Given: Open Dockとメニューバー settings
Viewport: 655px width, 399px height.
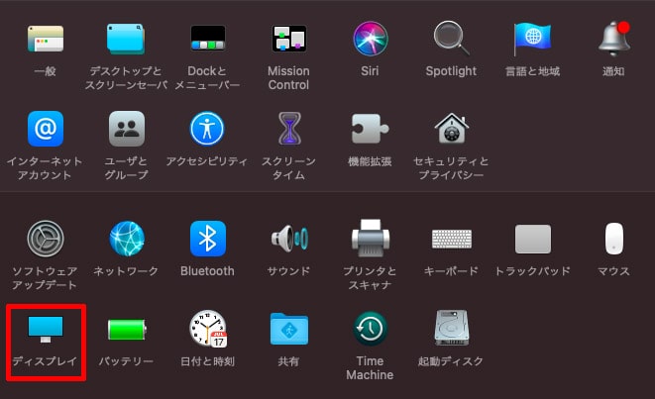Looking at the screenshot, I should 207,40.
